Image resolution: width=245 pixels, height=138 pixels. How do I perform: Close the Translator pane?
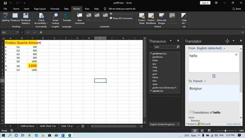(x=241, y=41)
